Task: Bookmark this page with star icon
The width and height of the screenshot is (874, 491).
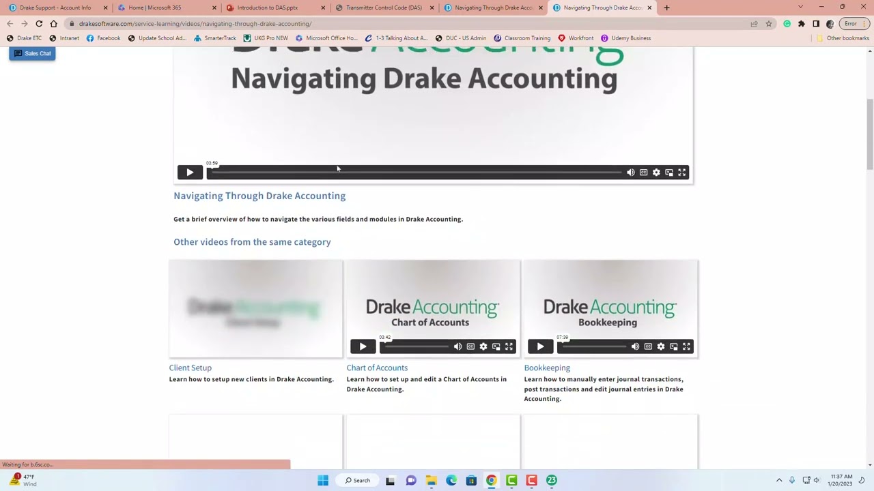Action: pos(769,24)
